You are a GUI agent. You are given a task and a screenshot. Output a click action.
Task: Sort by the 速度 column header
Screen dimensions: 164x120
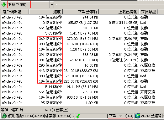(46, 12)
